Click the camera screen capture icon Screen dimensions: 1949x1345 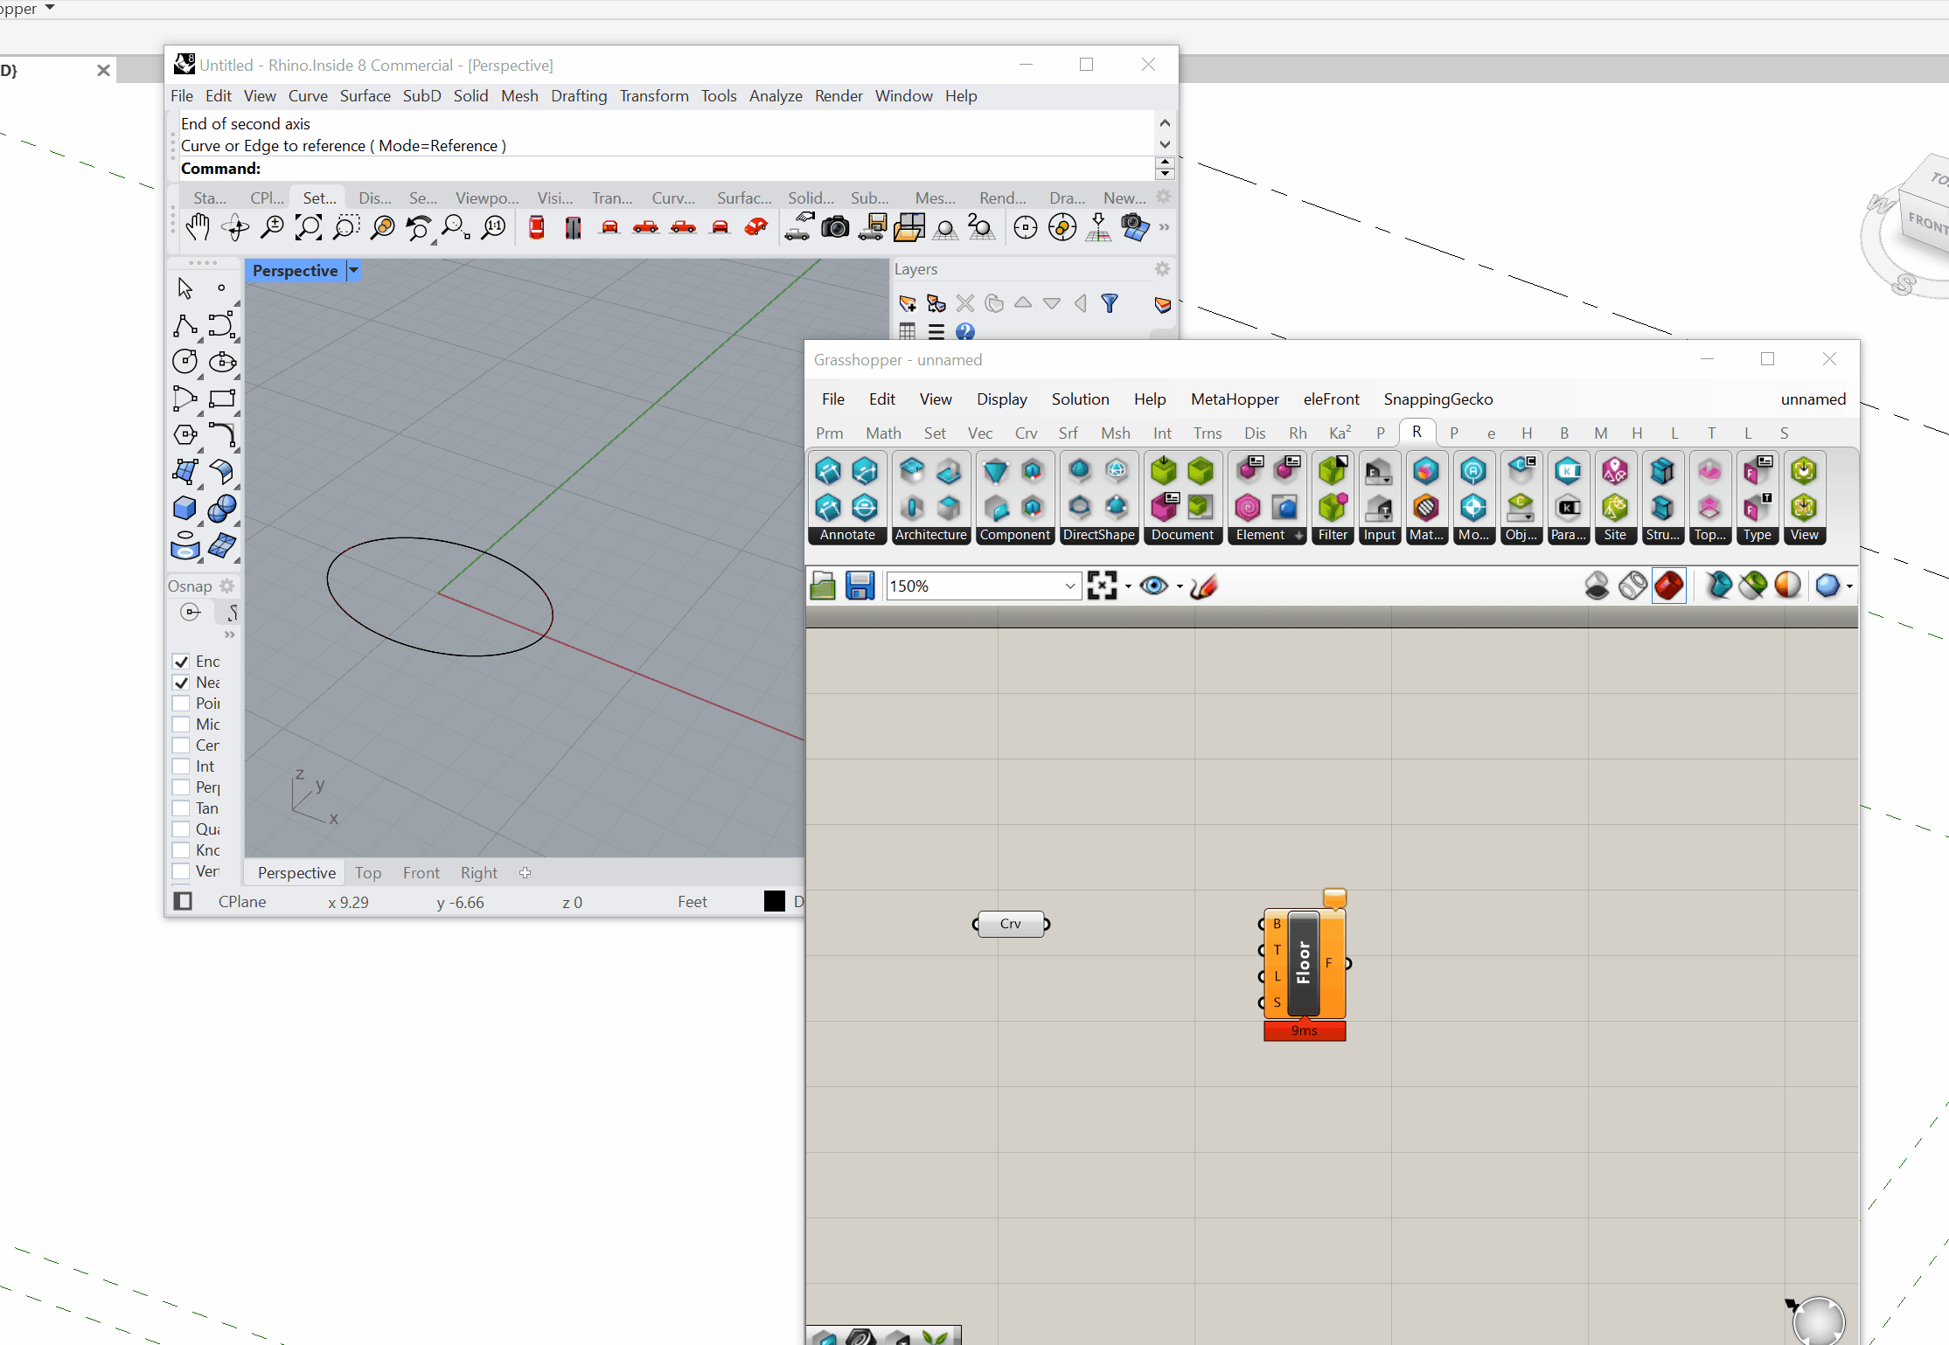834,228
